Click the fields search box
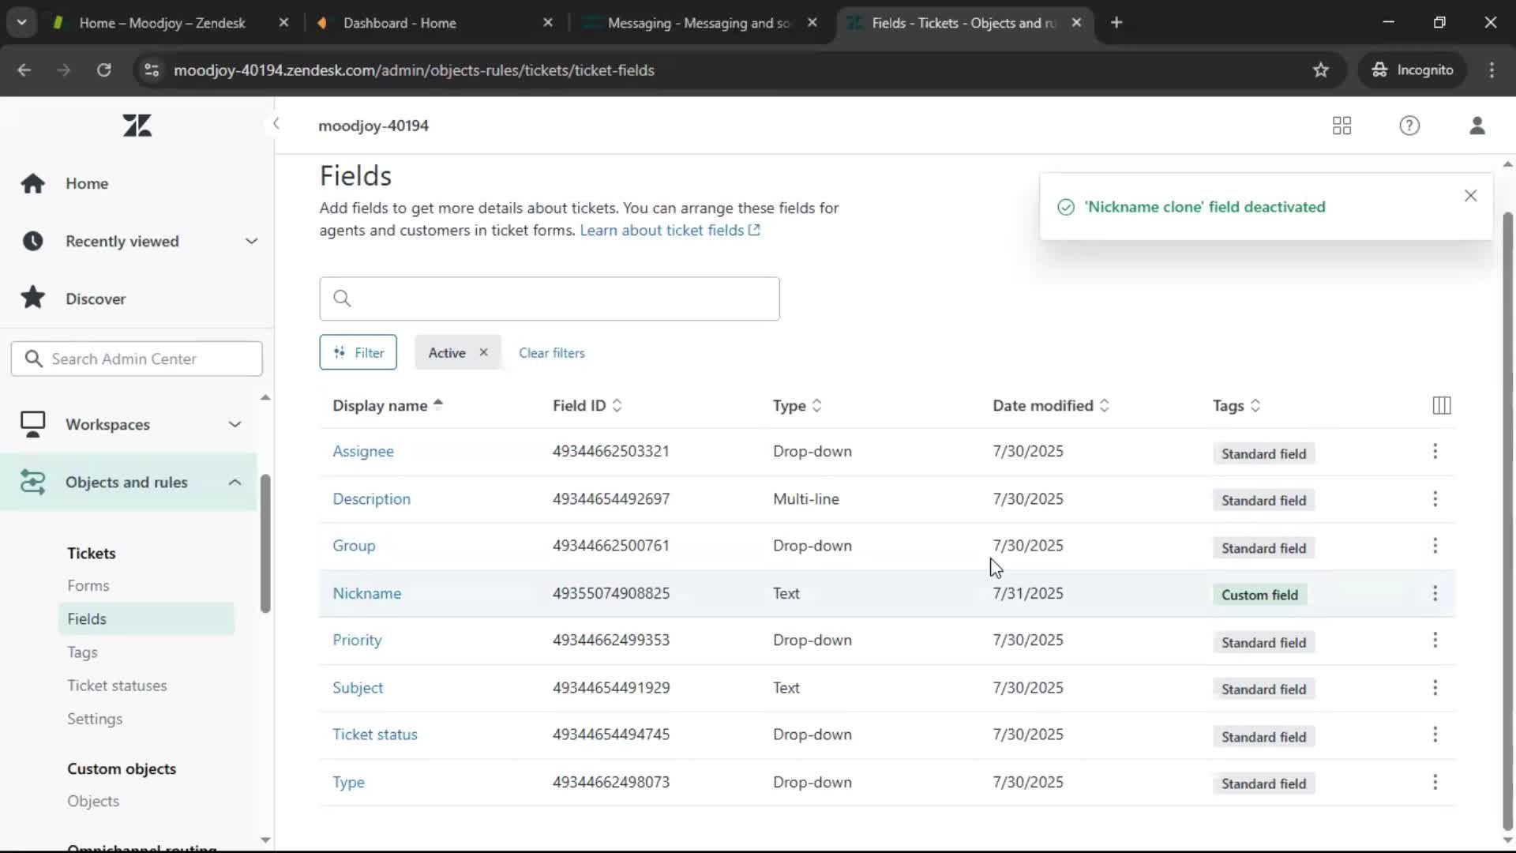 [x=550, y=299]
